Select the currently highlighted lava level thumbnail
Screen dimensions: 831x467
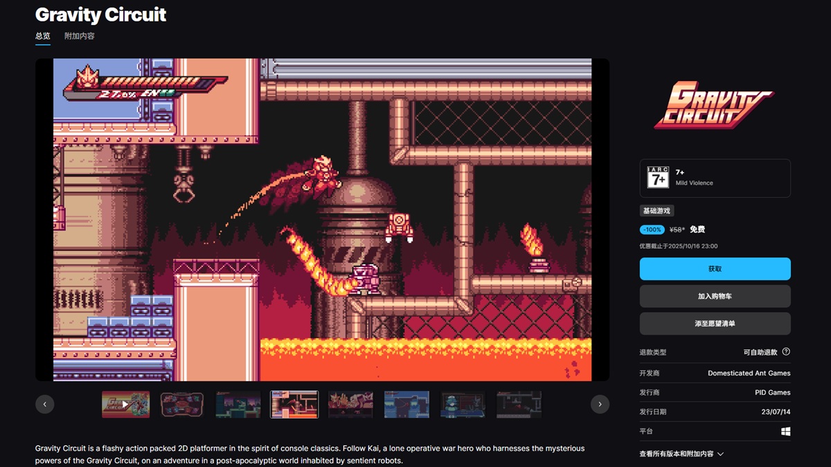coord(294,405)
